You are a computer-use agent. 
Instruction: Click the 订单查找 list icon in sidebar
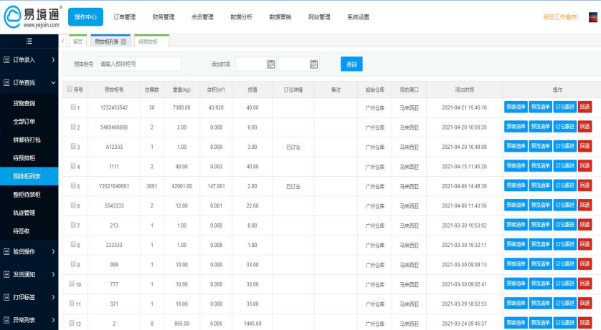(x=6, y=82)
